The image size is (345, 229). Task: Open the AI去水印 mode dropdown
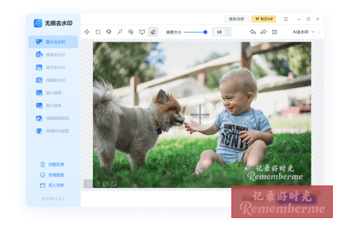(x=303, y=32)
